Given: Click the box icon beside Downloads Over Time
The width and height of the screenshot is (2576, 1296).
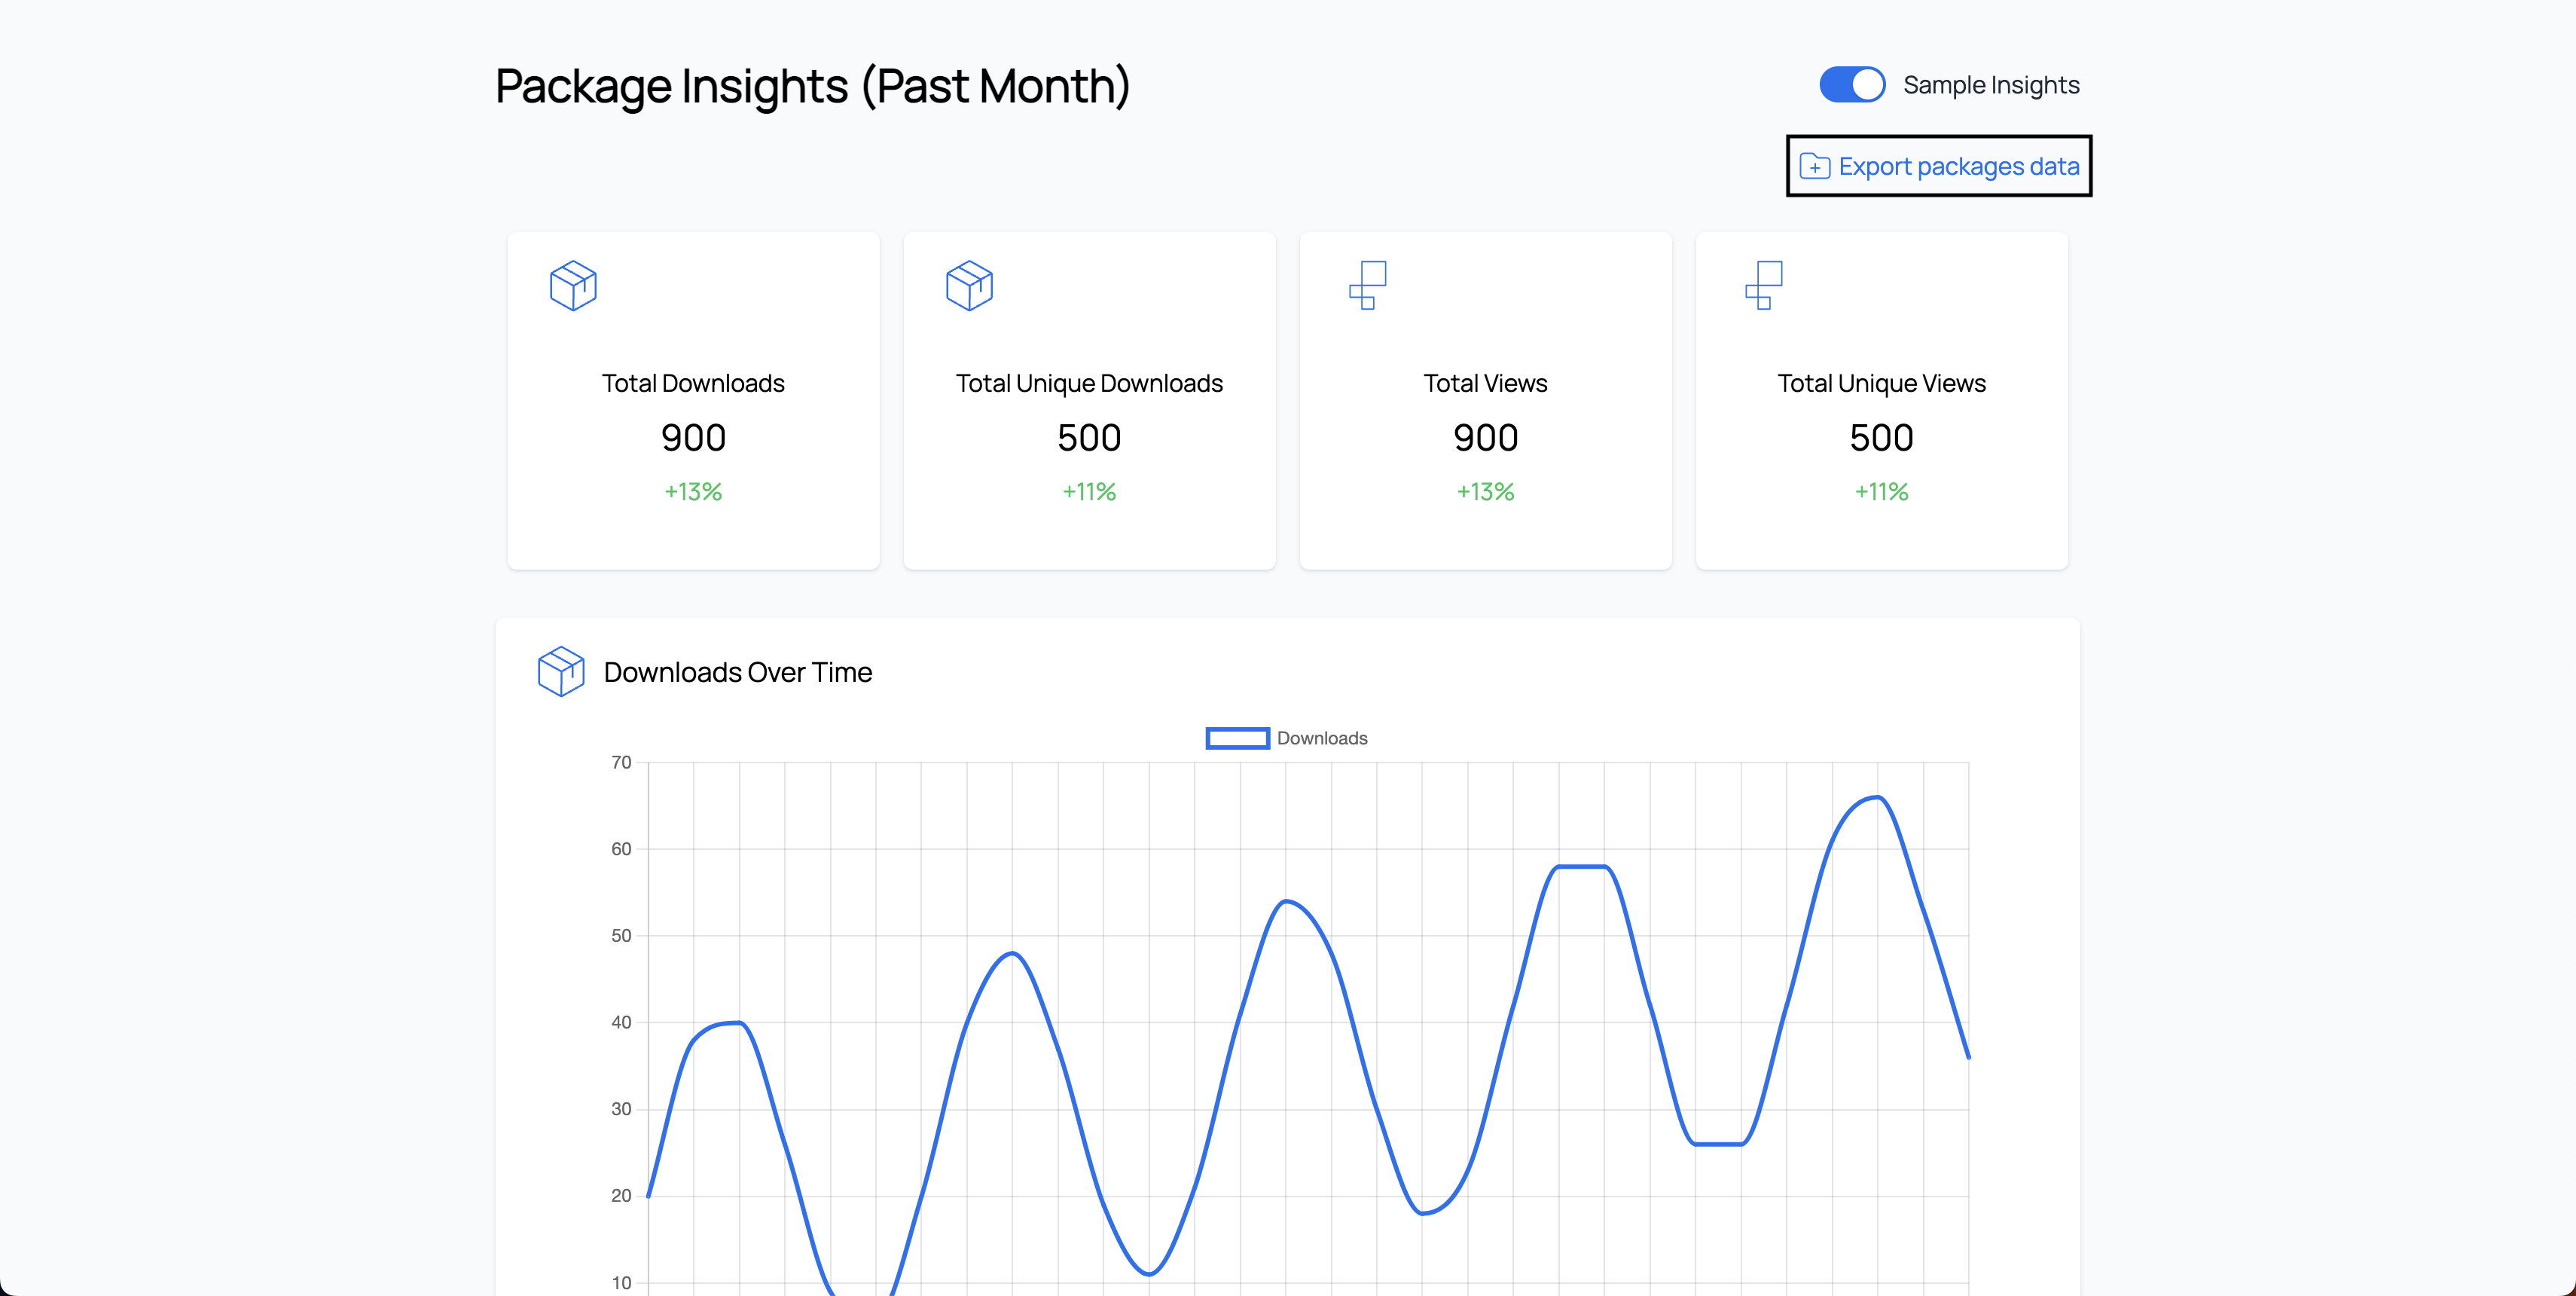Looking at the screenshot, I should coord(561,671).
